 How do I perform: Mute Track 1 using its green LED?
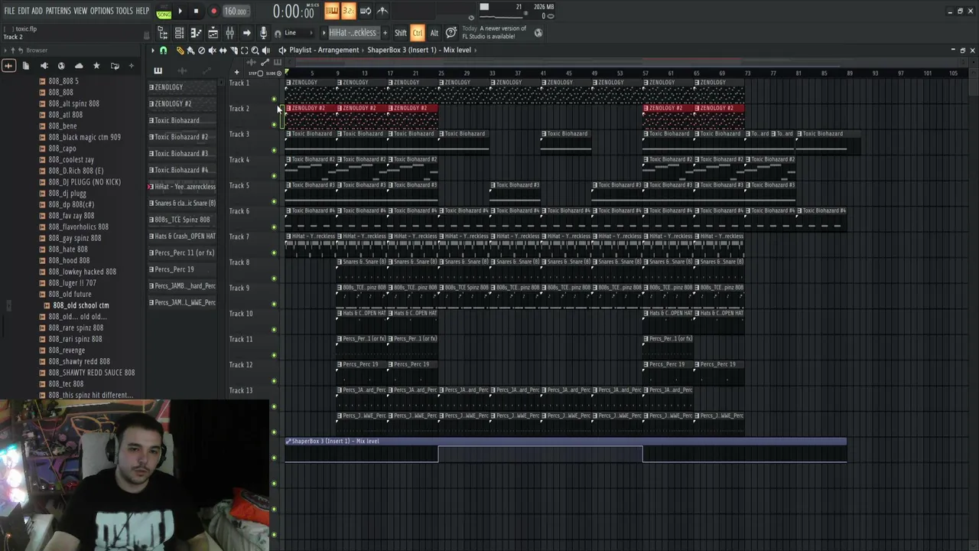[x=275, y=99]
